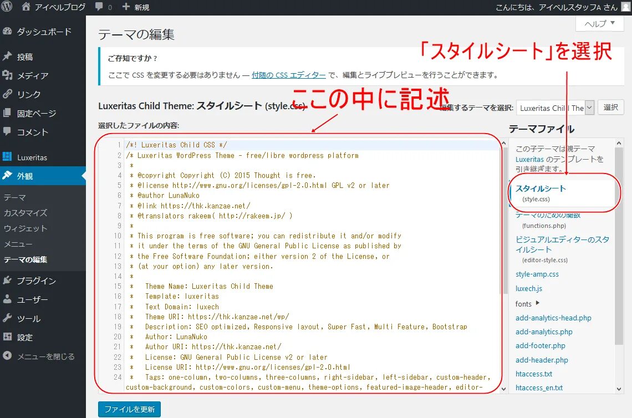Screen dimensions: 632x418
Task: Open style-amp.css file
Action: click(x=537, y=274)
